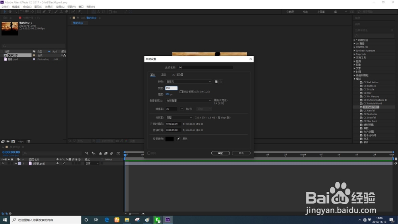Select the Pen tool in the toolbar
398x224 pixels.
[44, 12]
